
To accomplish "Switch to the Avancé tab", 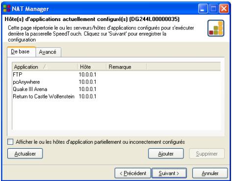I will tap(49, 52).
